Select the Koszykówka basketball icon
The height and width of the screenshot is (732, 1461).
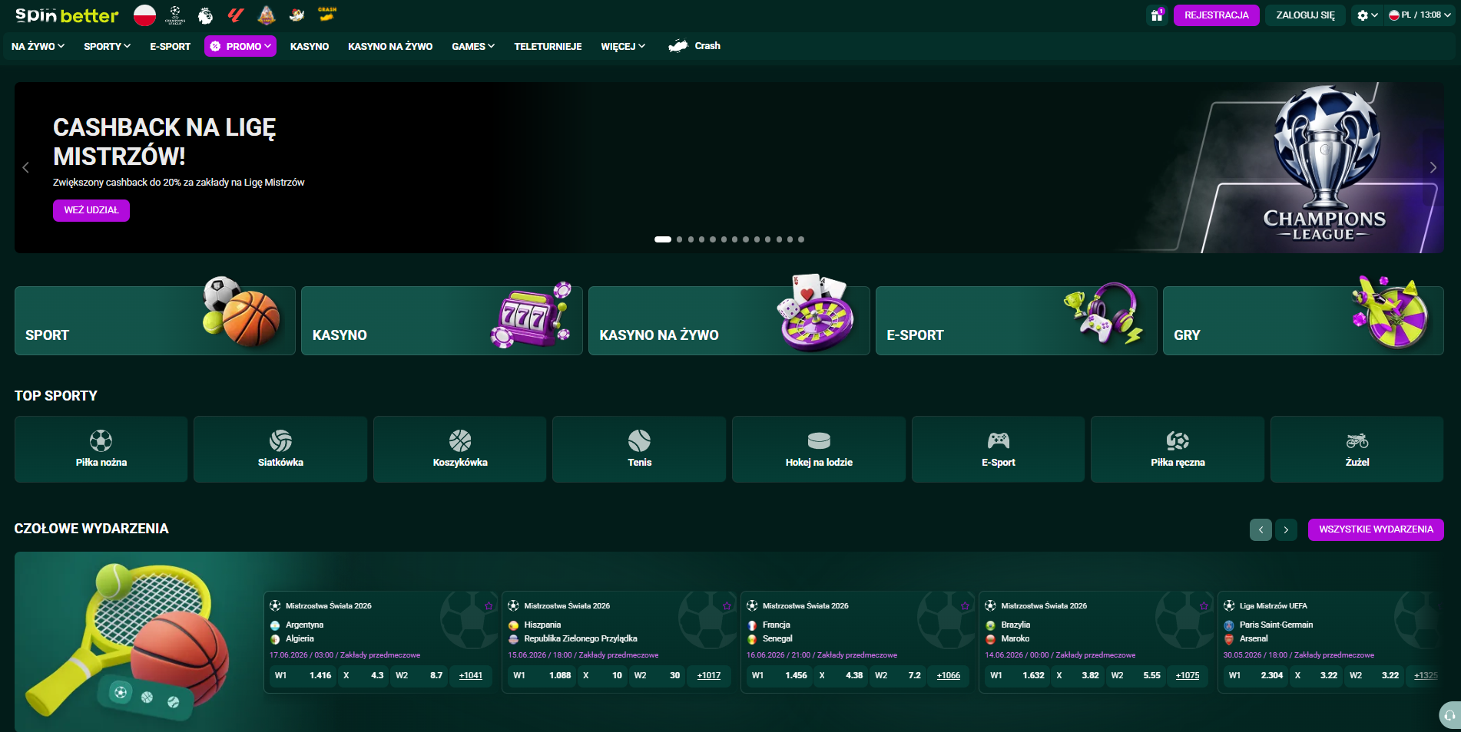click(x=460, y=440)
